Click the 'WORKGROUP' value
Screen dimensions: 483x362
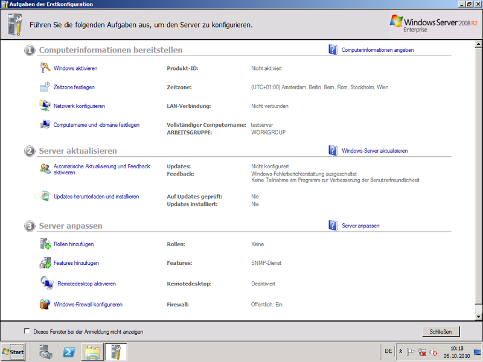(268, 132)
